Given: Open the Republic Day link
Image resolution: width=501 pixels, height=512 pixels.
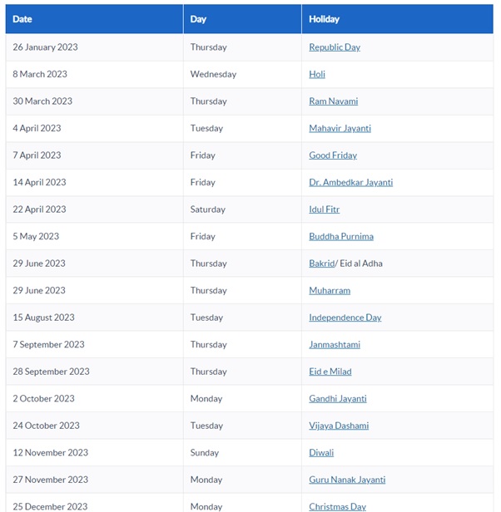Looking at the screenshot, I should click(335, 47).
